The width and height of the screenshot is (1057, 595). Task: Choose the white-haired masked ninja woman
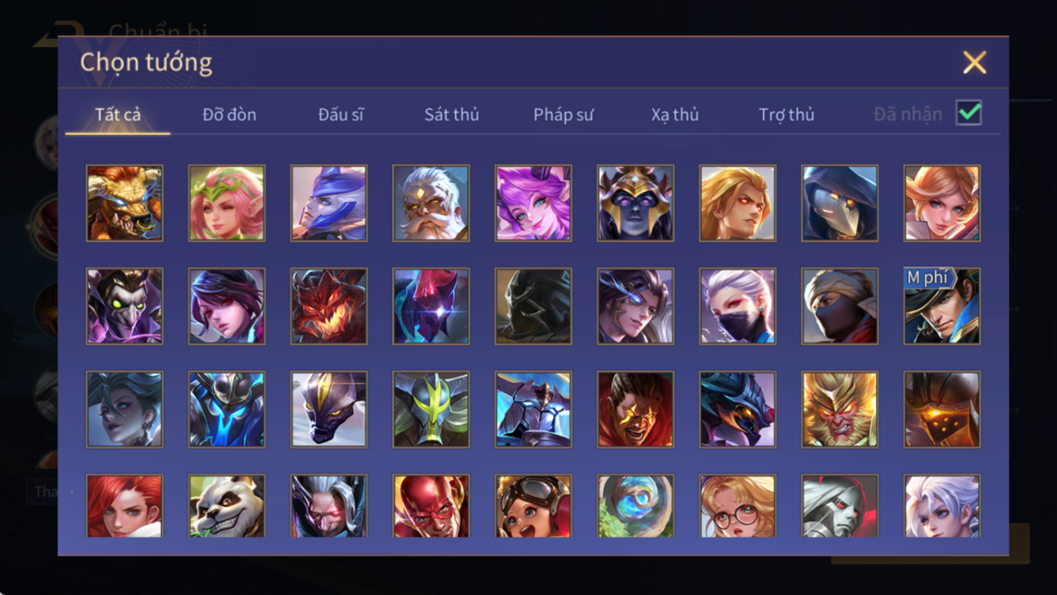737,306
